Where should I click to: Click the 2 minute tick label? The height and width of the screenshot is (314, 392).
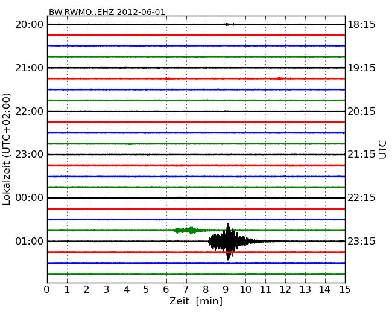[86, 290]
